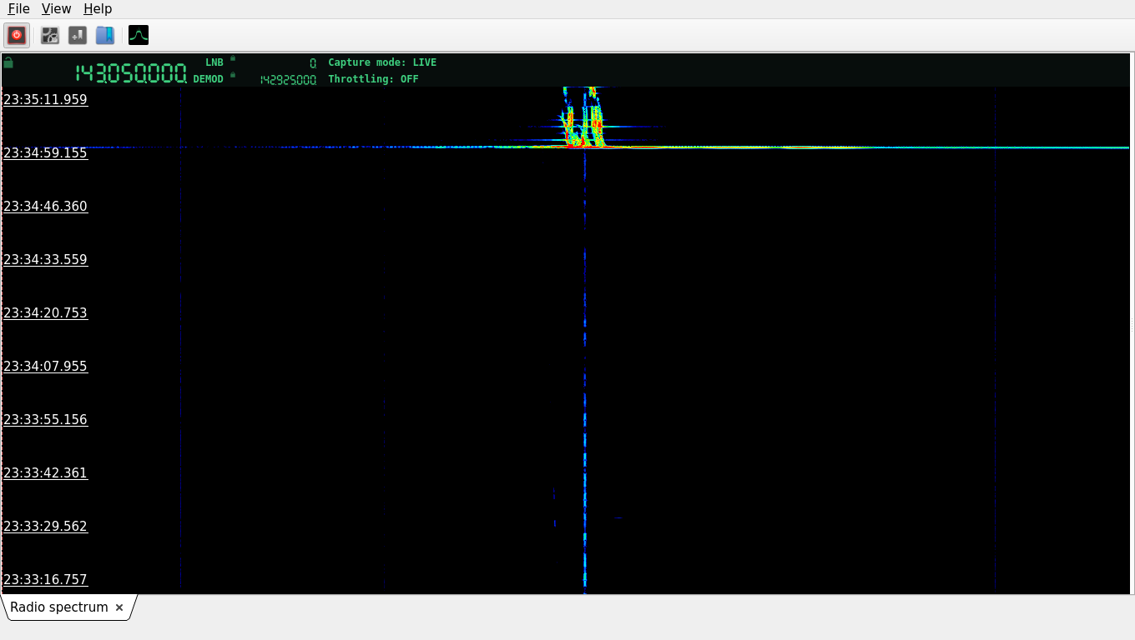Image resolution: width=1135 pixels, height=640 pixels.
Task: Toggle the LNB lock icon
Action: click(x=233, y=58)
